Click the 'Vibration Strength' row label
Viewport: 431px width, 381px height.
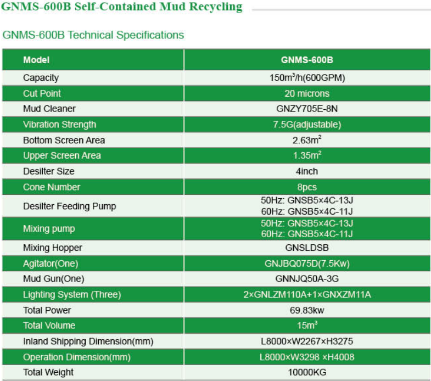60,125
